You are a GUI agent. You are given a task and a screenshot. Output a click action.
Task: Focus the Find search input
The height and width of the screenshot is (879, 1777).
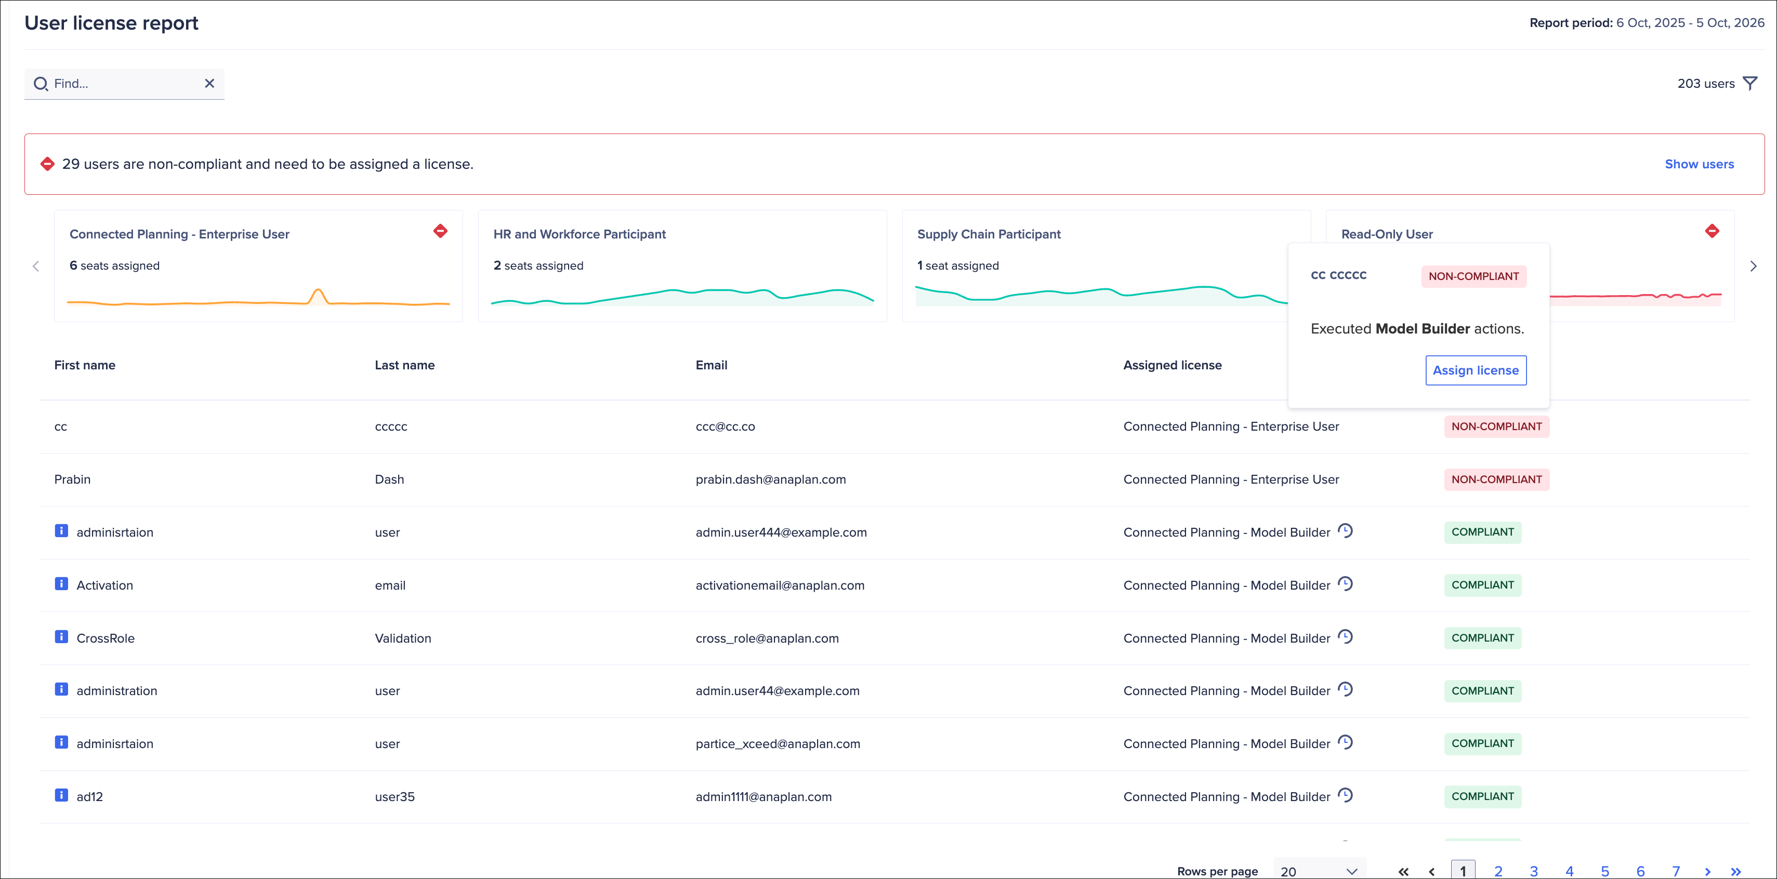pyautogui.click(x=124, y=84)
